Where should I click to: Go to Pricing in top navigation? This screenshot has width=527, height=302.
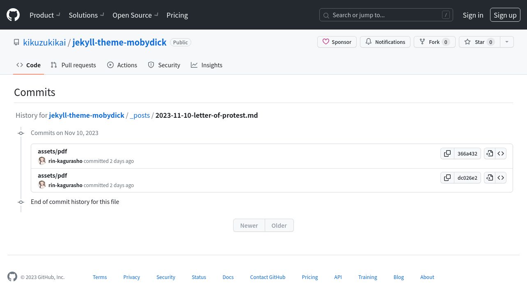pyautogui.click(x=177, y=15)
